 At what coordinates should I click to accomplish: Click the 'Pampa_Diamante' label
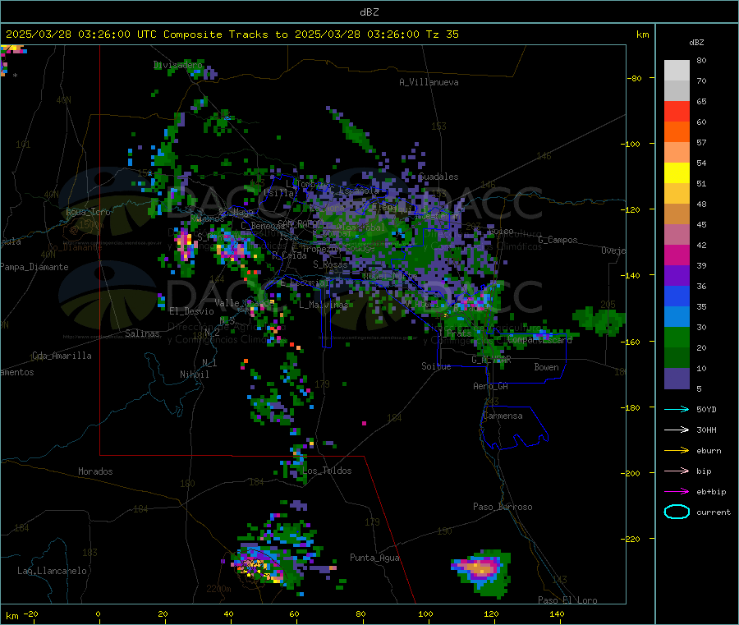[x=34, y=267]
